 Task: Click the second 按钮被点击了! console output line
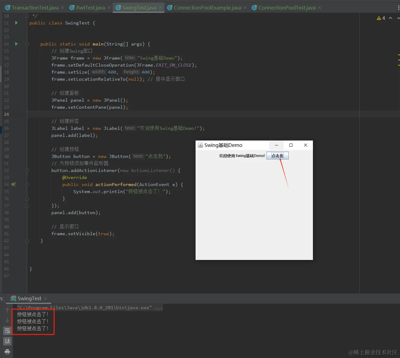tap(33, 321)
